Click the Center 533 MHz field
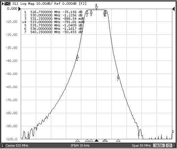This screenshot has width=177, height=149. (17, 146)
